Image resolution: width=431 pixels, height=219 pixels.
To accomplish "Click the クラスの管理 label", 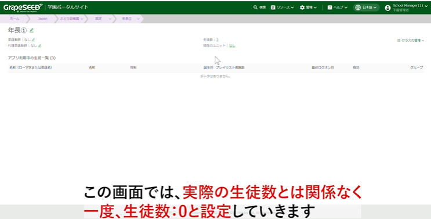I will (411, 40).
